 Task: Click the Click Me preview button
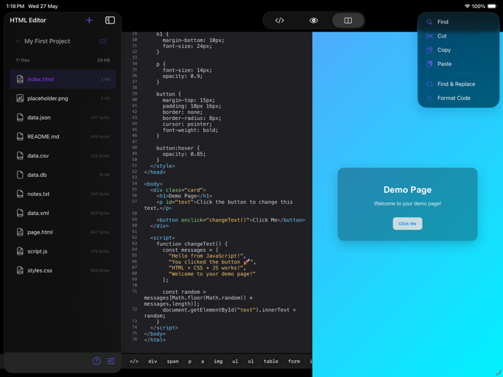point(407,224)
